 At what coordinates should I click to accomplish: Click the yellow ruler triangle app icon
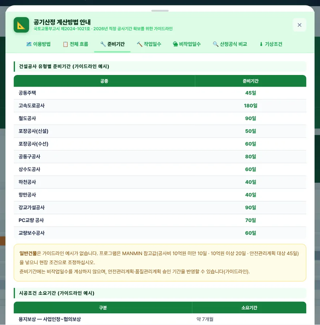pos(21,25)
